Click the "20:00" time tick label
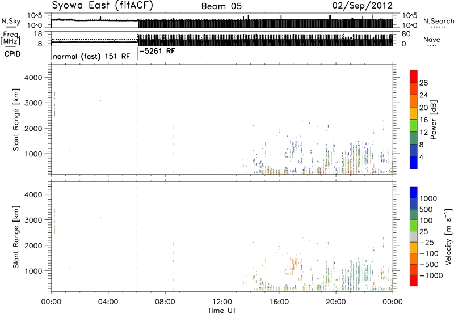 coord(336,302)
